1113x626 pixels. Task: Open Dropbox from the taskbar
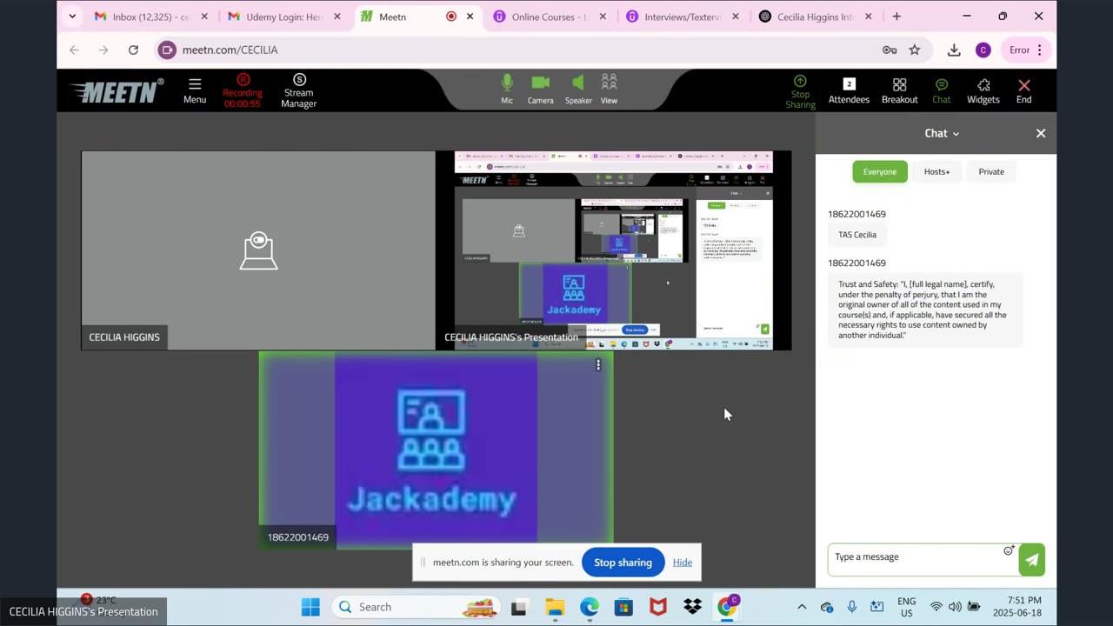[x=693, y=607]
